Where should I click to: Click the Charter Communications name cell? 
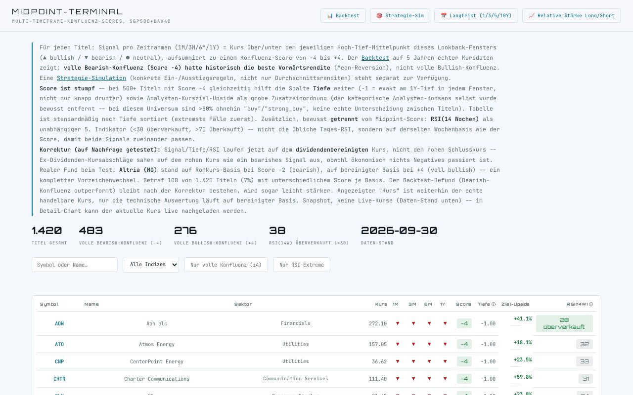157,379
